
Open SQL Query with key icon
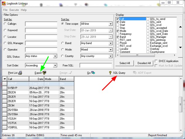point(110,73)
